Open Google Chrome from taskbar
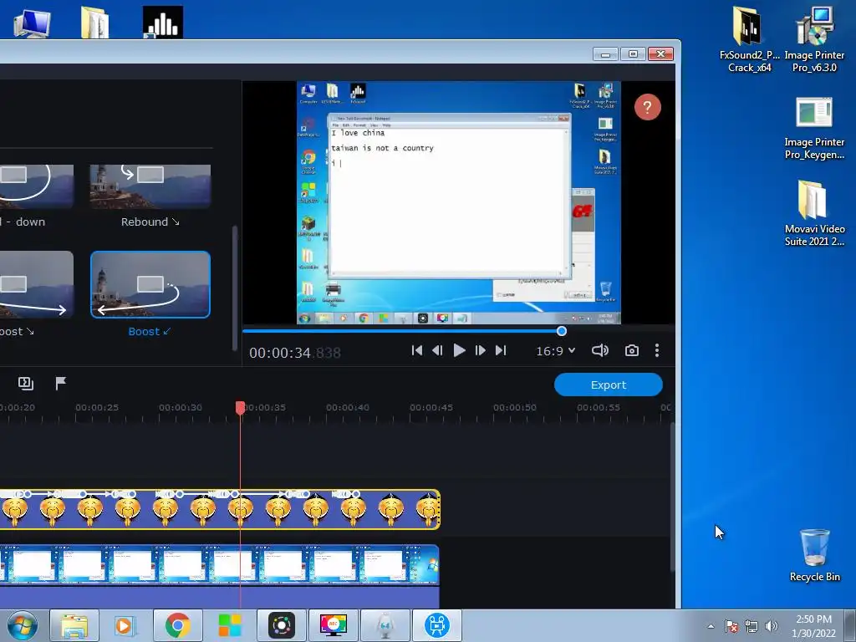 pyautogui.click(x=177, y=625)
